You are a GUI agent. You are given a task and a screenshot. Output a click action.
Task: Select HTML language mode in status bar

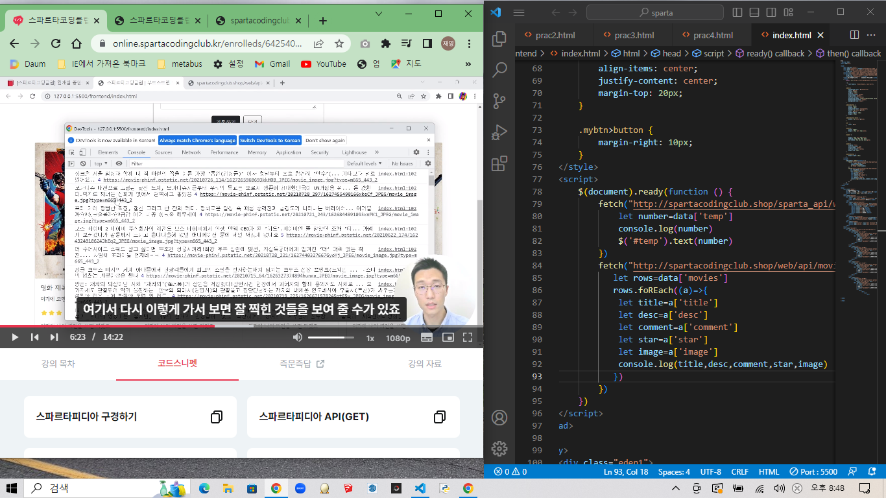[x=769, y=472]
